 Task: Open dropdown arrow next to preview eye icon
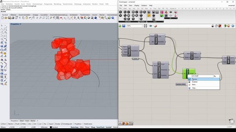(x=153, y=26)
